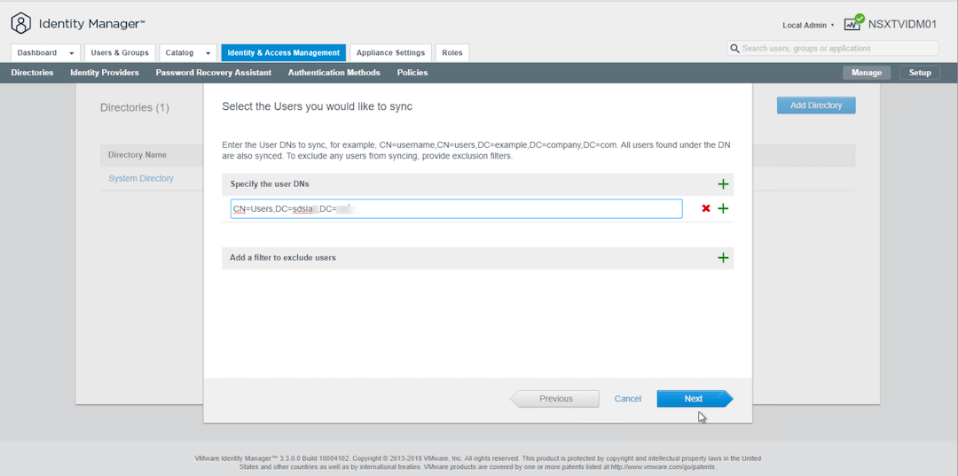Click the NSXTVIDM01 appliance name
The height and width of the screenshot is (476, 958).
pyautogui.click(x=902, y=24)
